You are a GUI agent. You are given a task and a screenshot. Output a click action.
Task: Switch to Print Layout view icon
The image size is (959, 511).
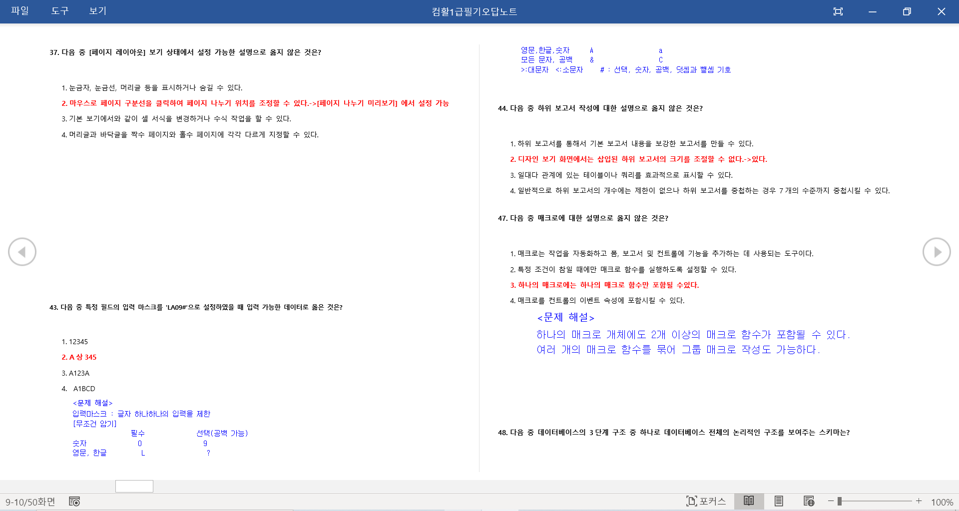coord(779,501)
